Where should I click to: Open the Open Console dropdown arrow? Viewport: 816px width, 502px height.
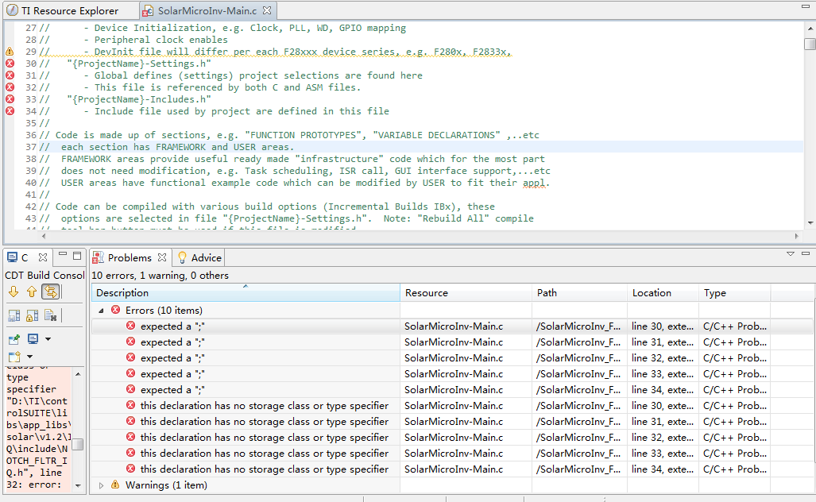(x=30, y=357)
